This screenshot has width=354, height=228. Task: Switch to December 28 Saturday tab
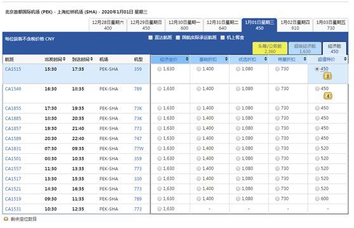pyautogui.click(x=108, y=25)
